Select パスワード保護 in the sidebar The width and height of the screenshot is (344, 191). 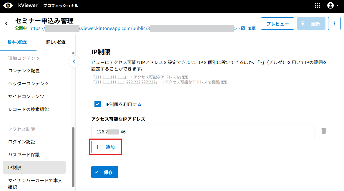24,155
